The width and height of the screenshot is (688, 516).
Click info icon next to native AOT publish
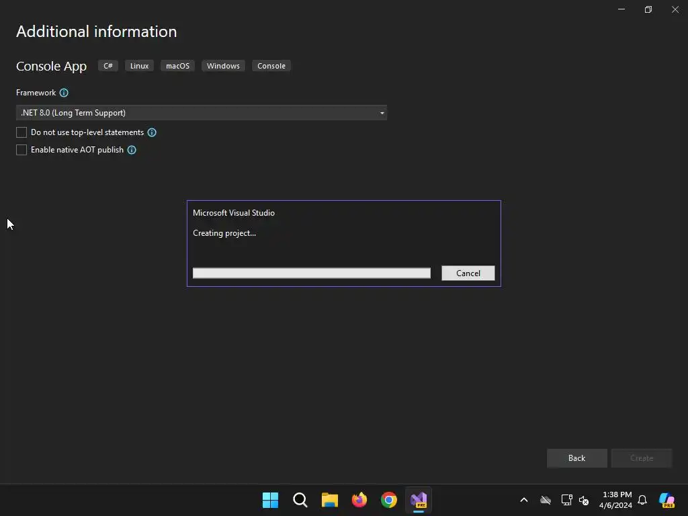point(132,150)
